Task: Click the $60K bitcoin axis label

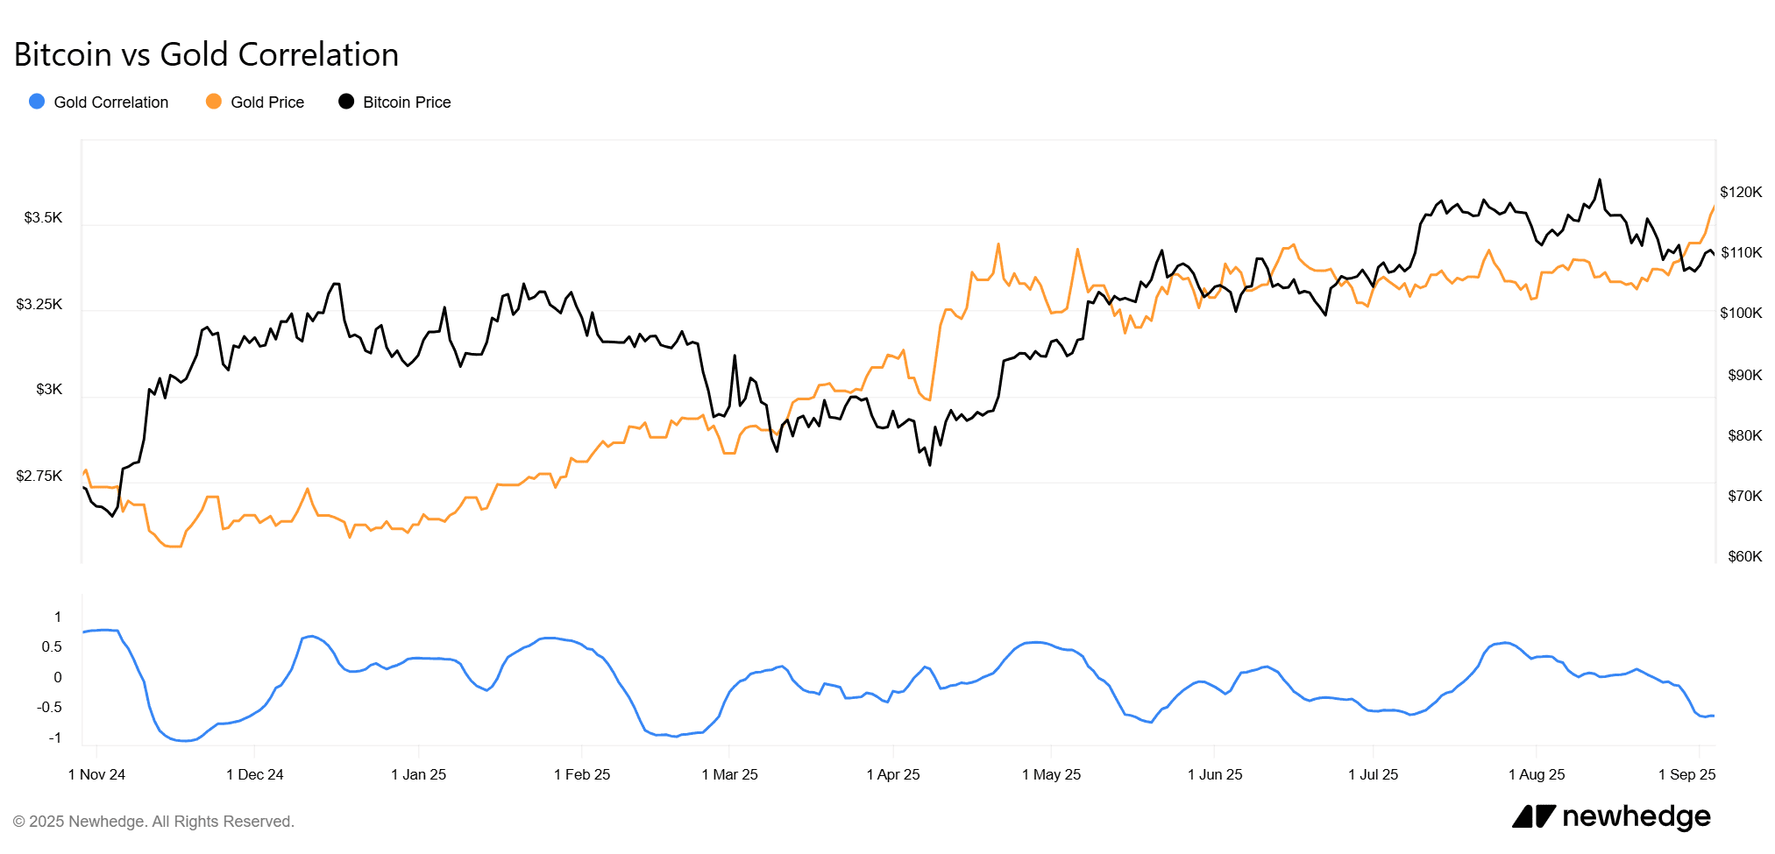Action: (1744, 556)
